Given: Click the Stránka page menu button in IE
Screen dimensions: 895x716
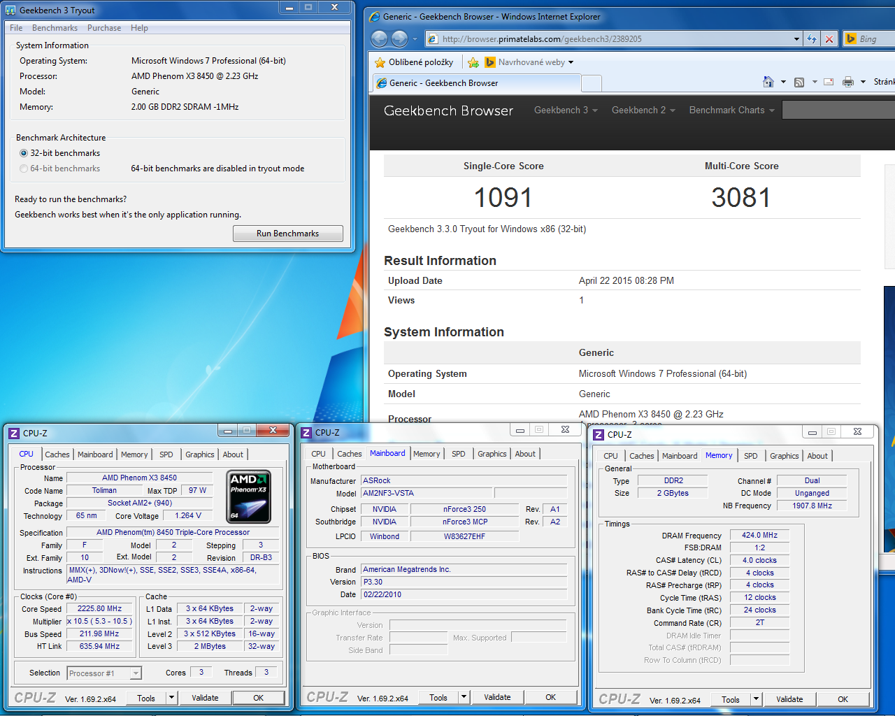Looking at the screenshot, I should tap(884, 82).
